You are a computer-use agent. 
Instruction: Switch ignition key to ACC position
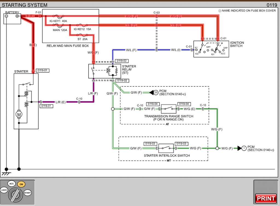(11, 184)
